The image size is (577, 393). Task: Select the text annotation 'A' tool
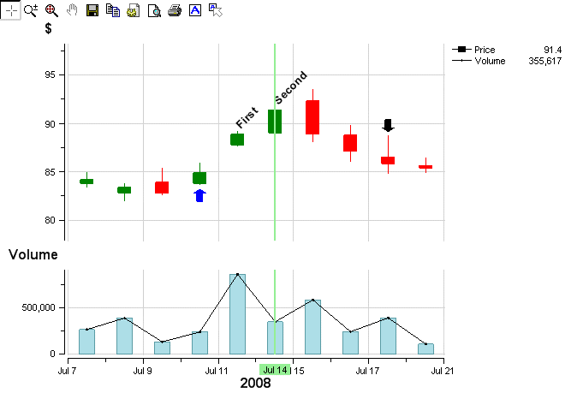coord(194,10)
